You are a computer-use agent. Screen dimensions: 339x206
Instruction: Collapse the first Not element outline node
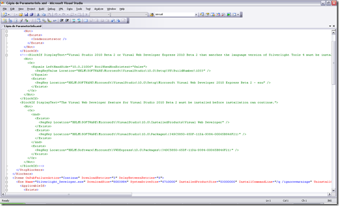coord(6,31)
